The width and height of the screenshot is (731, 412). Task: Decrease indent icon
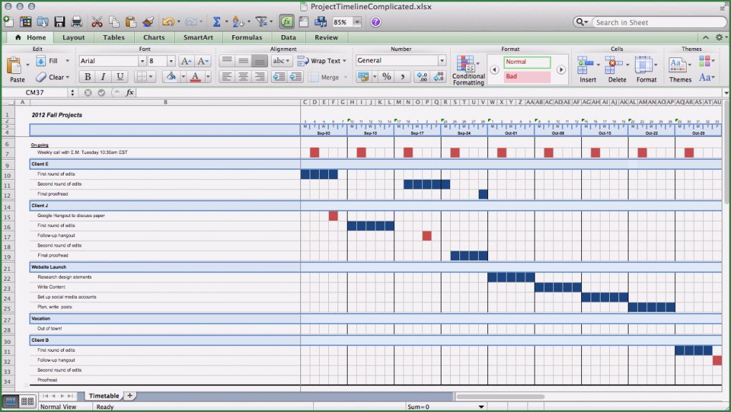[x=279, y=77]
